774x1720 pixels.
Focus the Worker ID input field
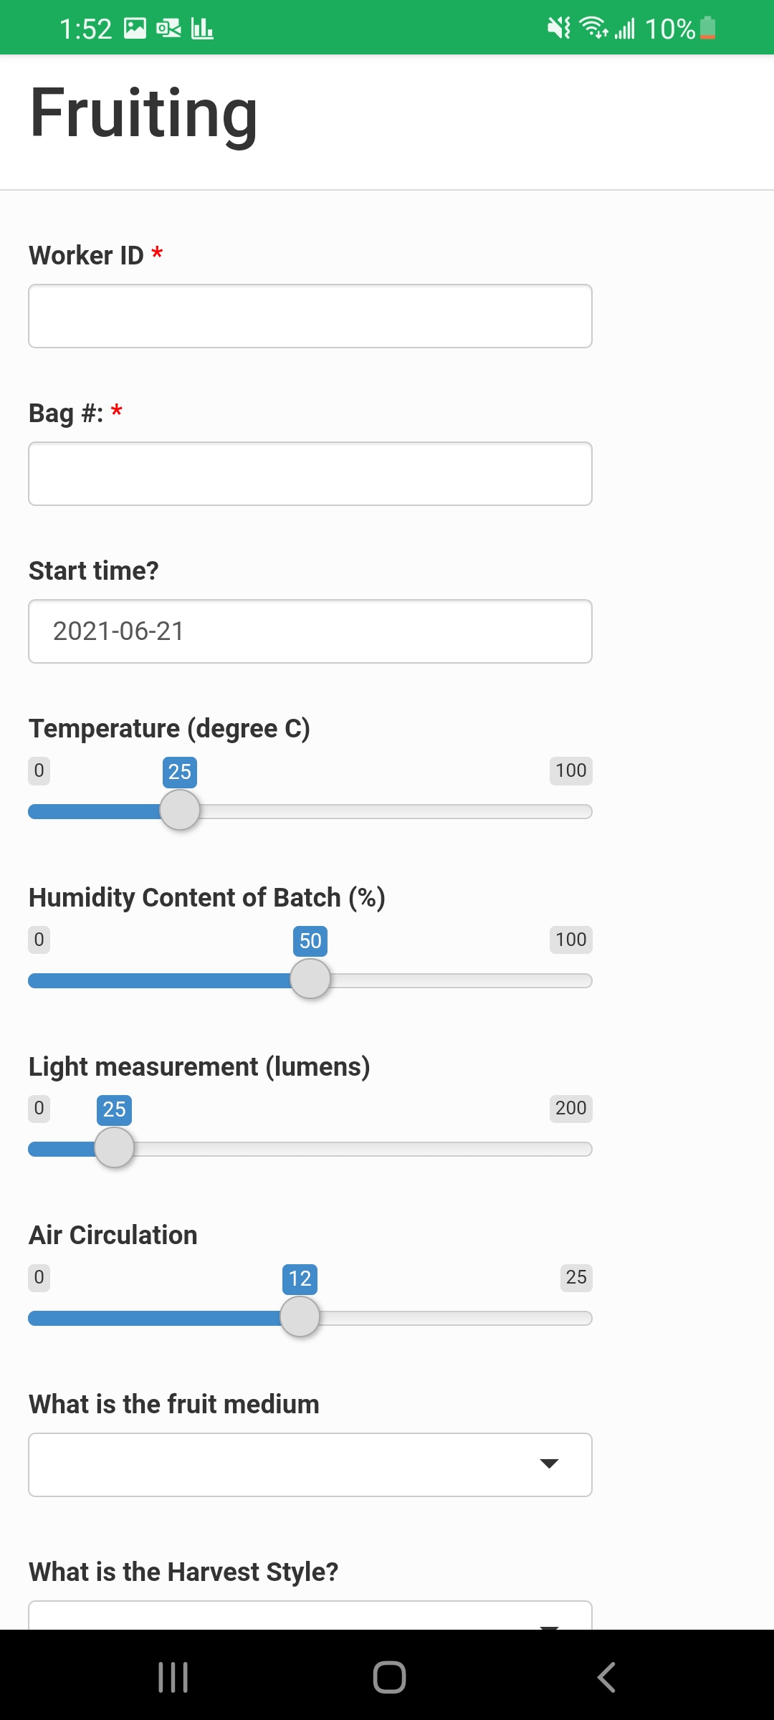[x=310, y=316]
